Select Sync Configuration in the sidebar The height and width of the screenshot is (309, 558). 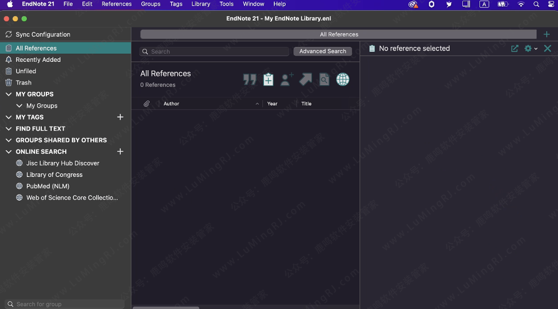click(x=42, y=35)
